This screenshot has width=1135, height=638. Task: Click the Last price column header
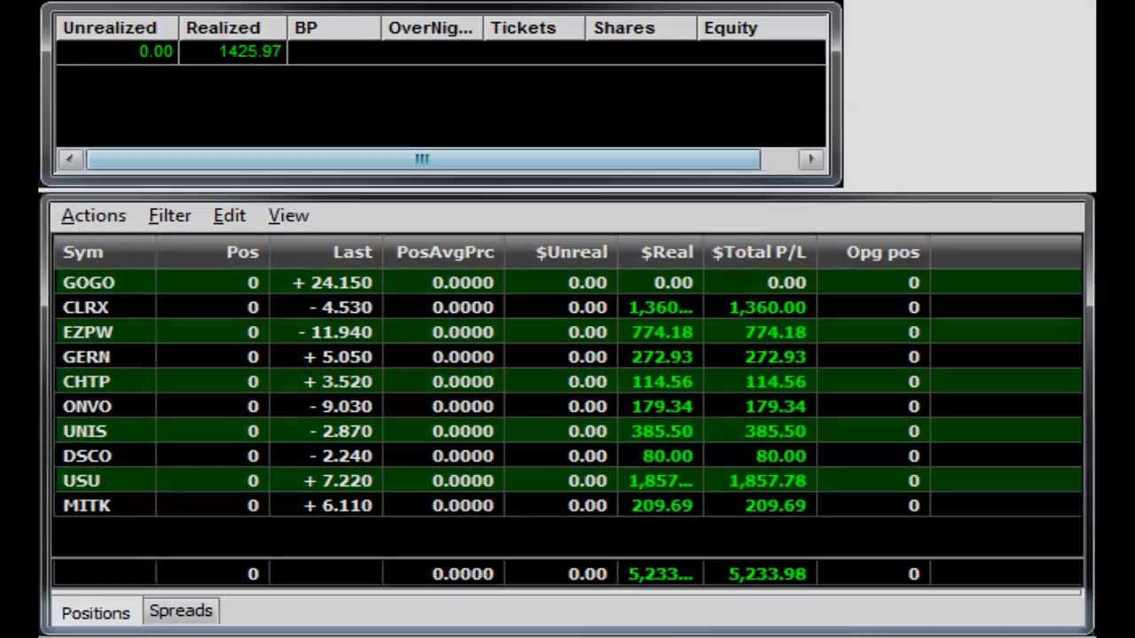coord(352,253)
